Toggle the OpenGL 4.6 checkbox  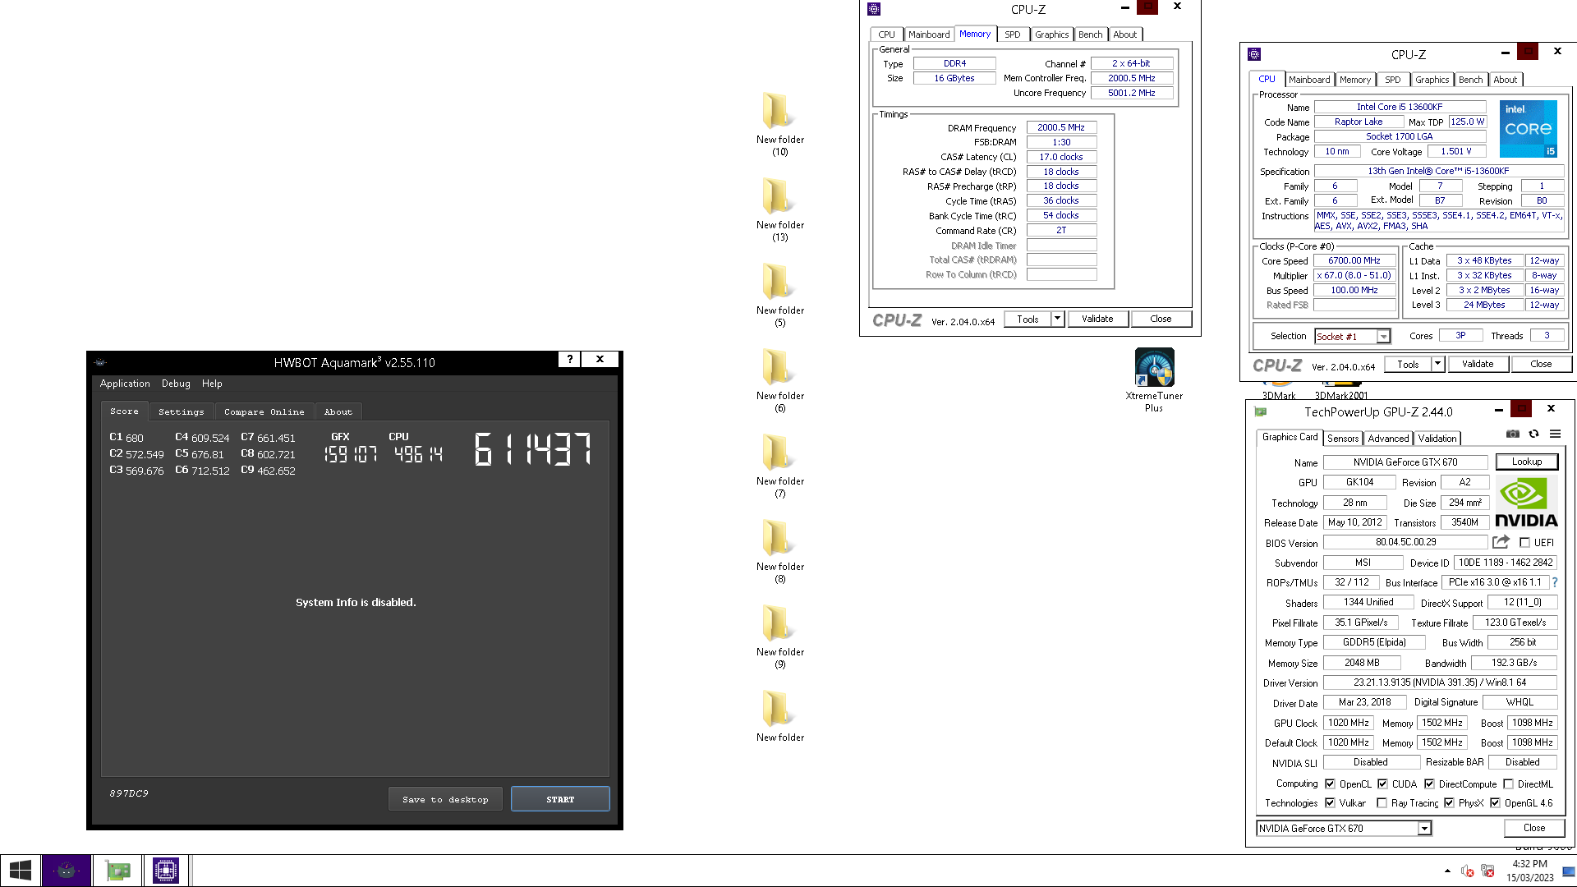[1495, 803]
